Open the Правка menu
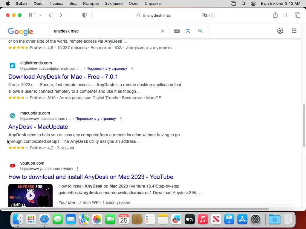The height and width of the screenshot is (229, 306). click(56, 4)
